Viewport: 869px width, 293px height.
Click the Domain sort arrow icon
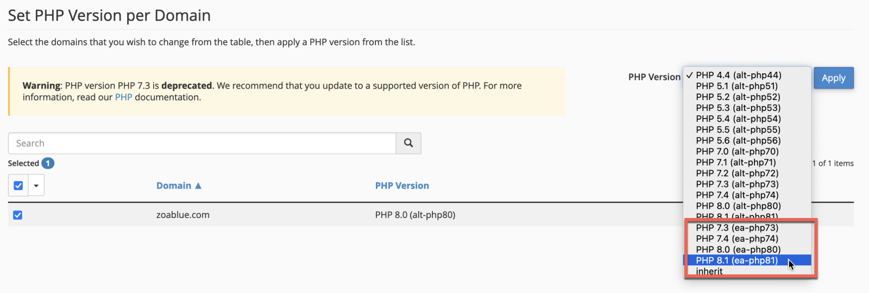pos(198,186)
